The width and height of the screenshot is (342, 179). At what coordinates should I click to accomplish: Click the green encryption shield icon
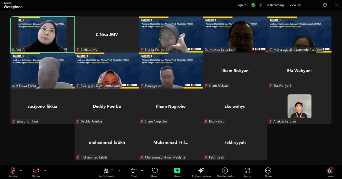pyautogui.click(x=253, y=5)
